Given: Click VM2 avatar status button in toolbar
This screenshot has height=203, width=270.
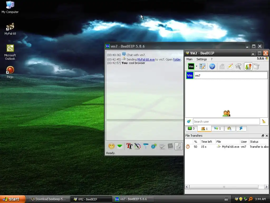Looking at the screenshot, I should [191, 66].
